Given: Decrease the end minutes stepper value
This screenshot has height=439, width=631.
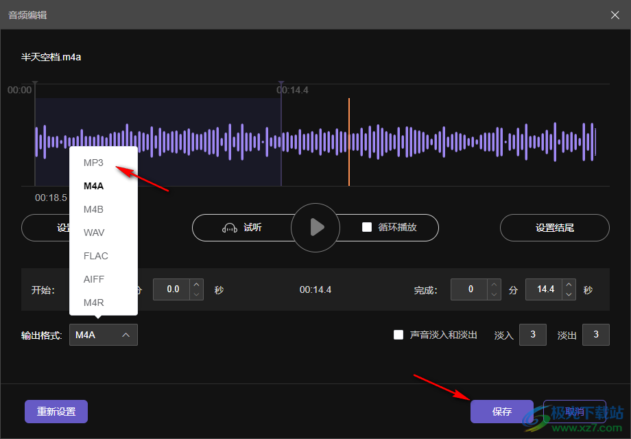Looking at the screenshot, I should 494,294.
